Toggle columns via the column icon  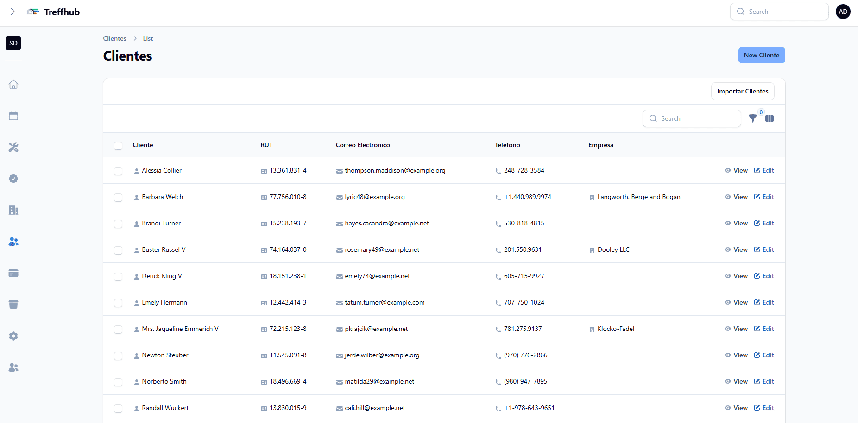tap(770, 118)
